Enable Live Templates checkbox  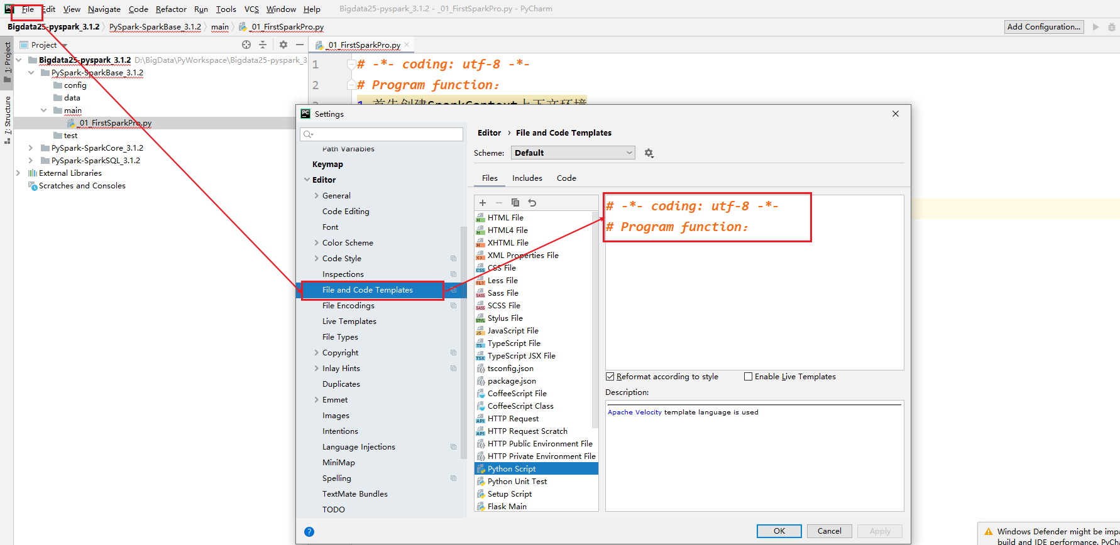point(748,377)
